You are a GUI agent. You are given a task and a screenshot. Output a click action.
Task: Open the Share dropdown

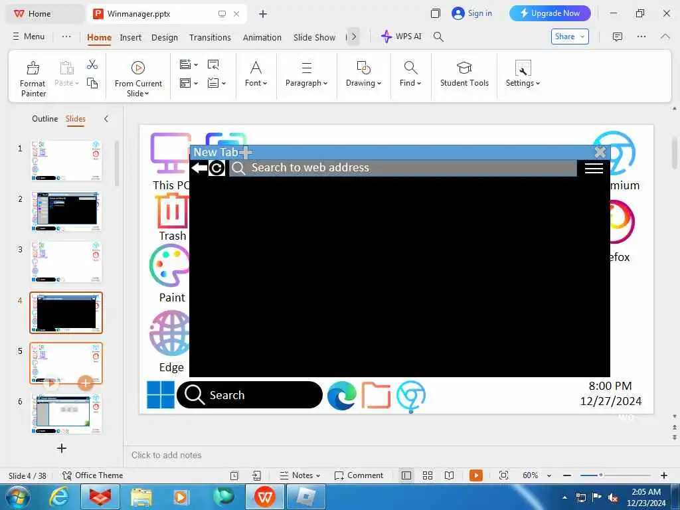click(569, 37)
